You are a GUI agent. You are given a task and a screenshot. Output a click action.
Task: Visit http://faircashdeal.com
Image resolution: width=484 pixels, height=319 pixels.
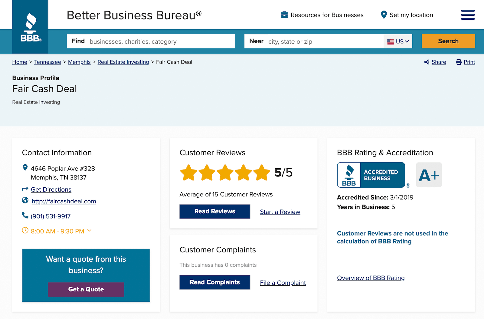pos(64,201)
